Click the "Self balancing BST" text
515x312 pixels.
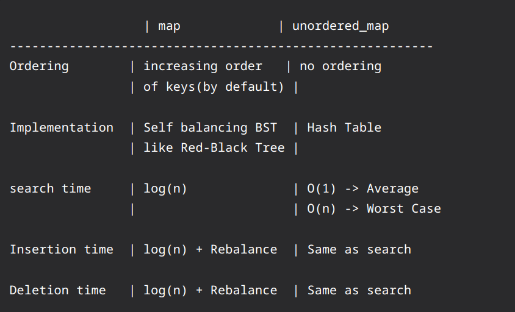(x=210, y=128)
